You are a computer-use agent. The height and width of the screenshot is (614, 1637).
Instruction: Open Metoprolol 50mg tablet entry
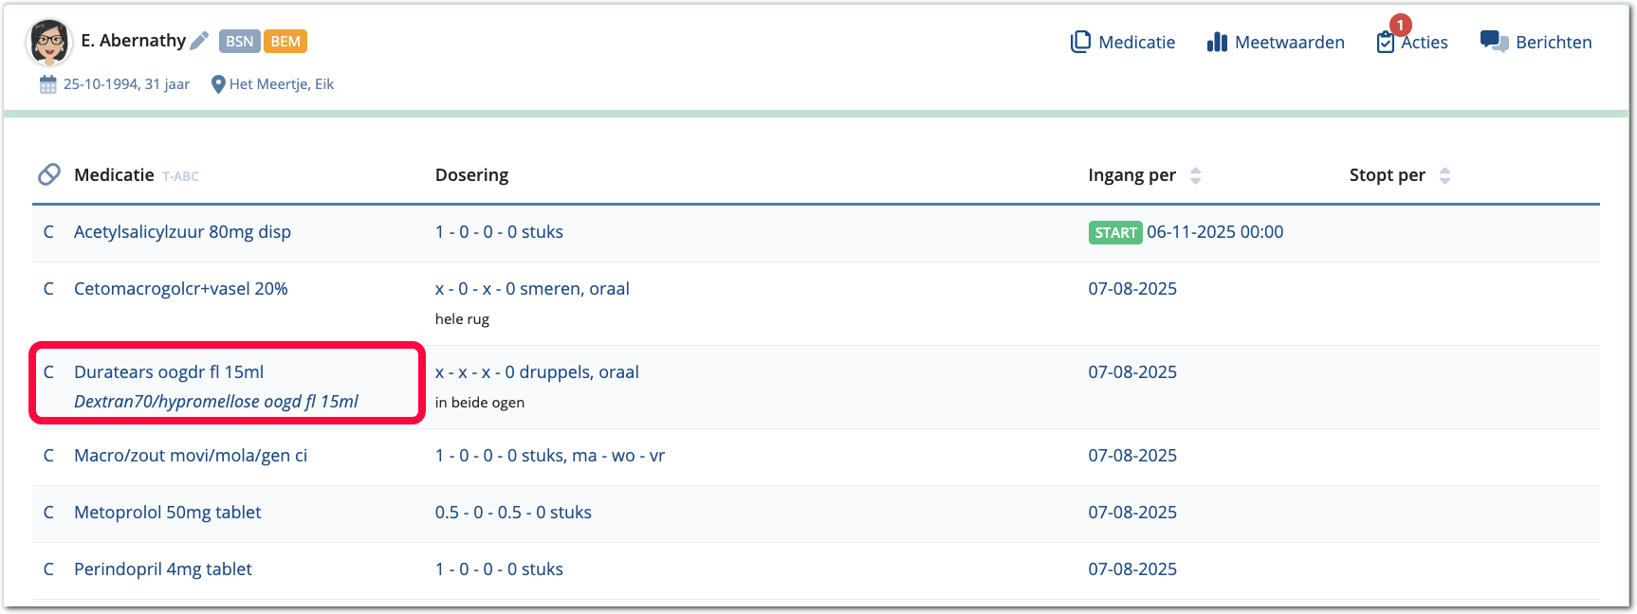click(167, 513)
